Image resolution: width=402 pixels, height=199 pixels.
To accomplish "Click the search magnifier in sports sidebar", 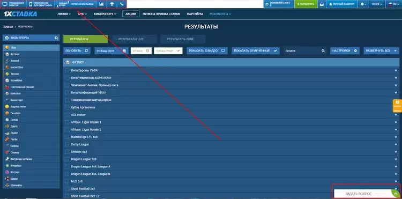I will click(x=56, y=38).
